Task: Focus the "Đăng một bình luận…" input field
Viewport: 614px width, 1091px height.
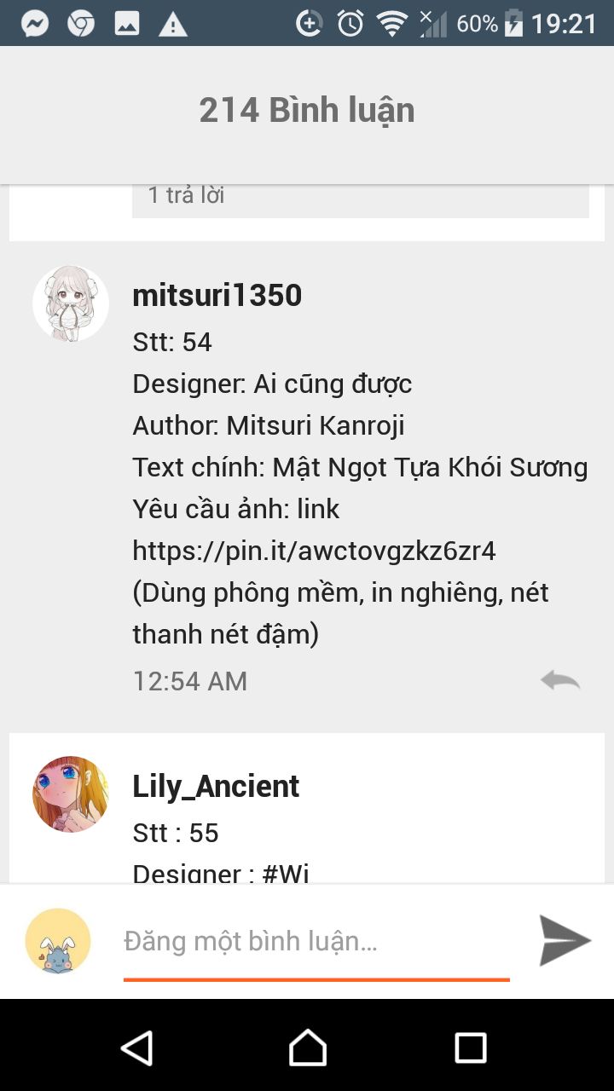Action: click(316, 942)
